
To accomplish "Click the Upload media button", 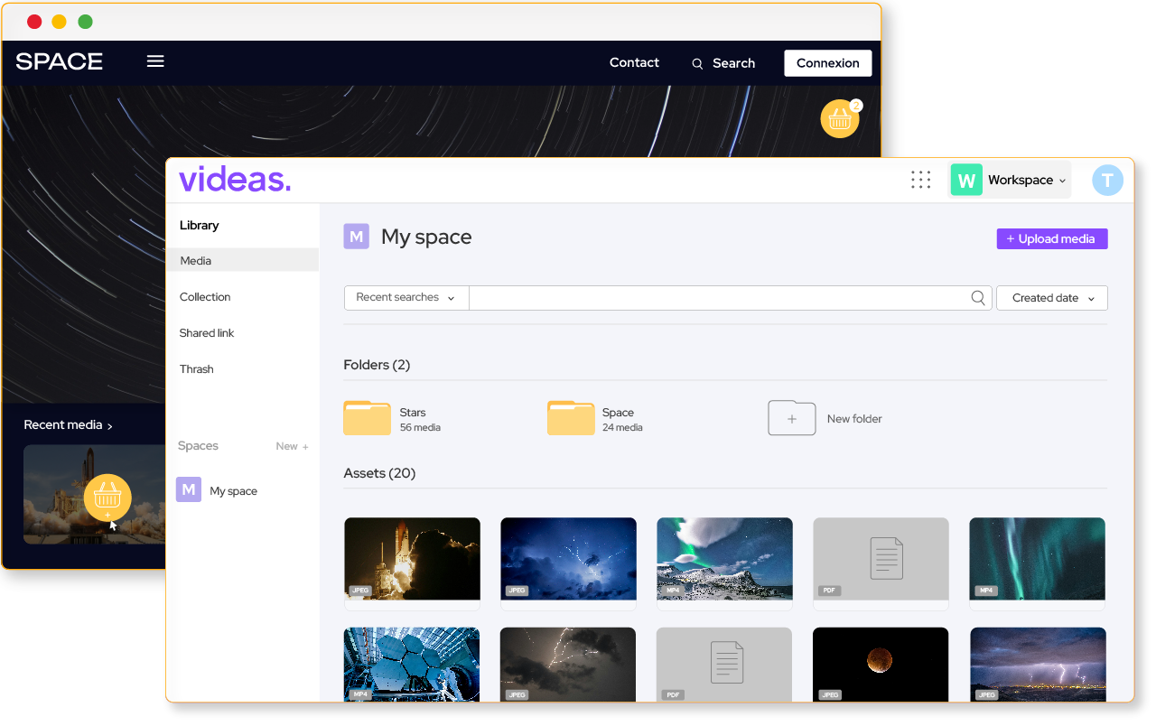I will tap(1052, 238).
